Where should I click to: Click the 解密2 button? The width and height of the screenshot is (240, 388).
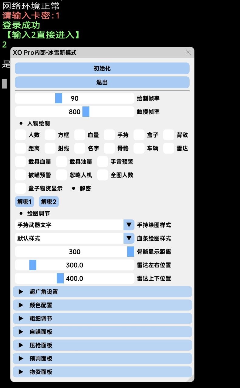[x=49, y=202]
